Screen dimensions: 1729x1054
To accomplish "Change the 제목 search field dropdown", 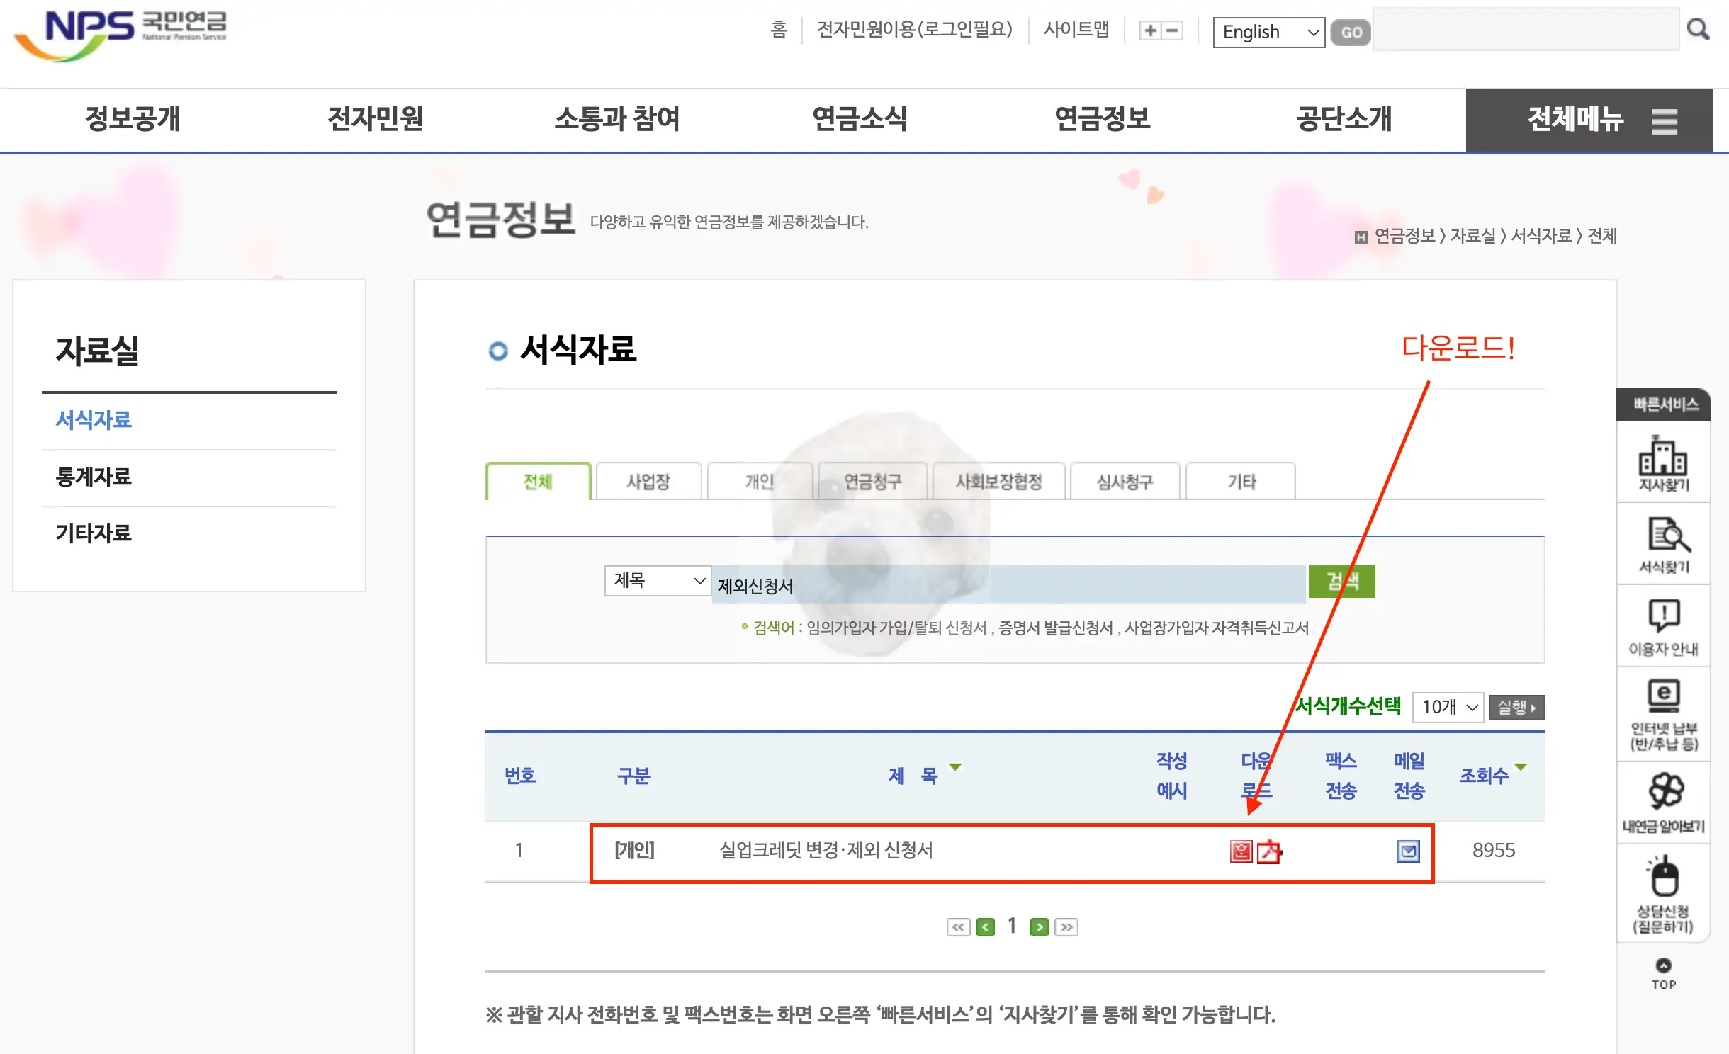I will (658, 580).
